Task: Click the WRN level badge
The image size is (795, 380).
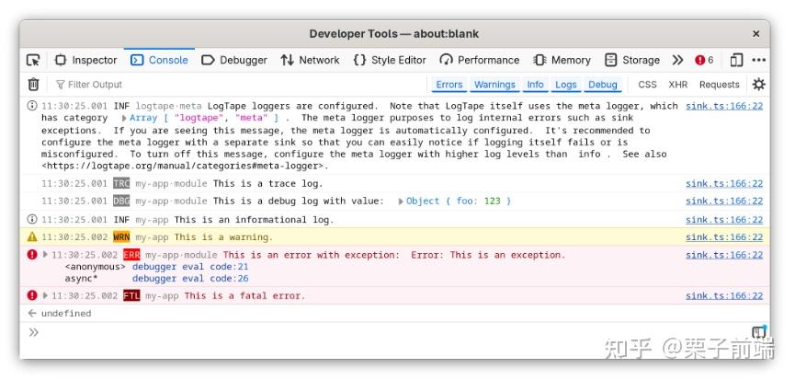Action: pyautogui.click(x=121, y=237)
